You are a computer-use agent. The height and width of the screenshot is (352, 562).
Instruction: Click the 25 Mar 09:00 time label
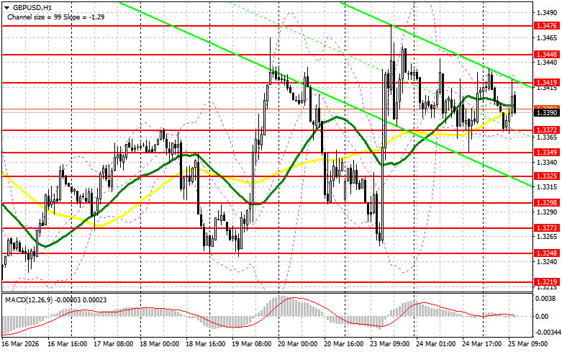tap(527, 344)
